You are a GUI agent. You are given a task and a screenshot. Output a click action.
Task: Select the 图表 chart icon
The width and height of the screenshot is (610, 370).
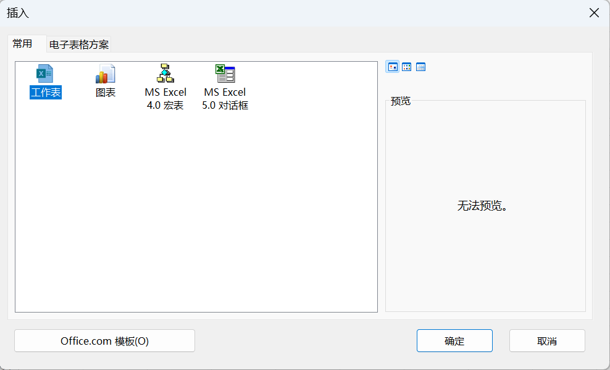tap(106, 74)
